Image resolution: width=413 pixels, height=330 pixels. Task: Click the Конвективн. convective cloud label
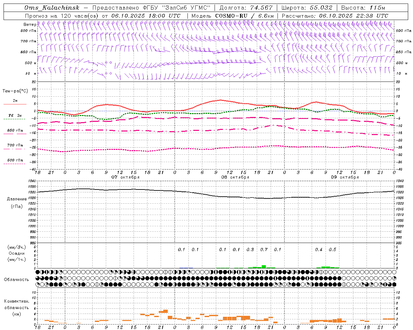point(17,301)
